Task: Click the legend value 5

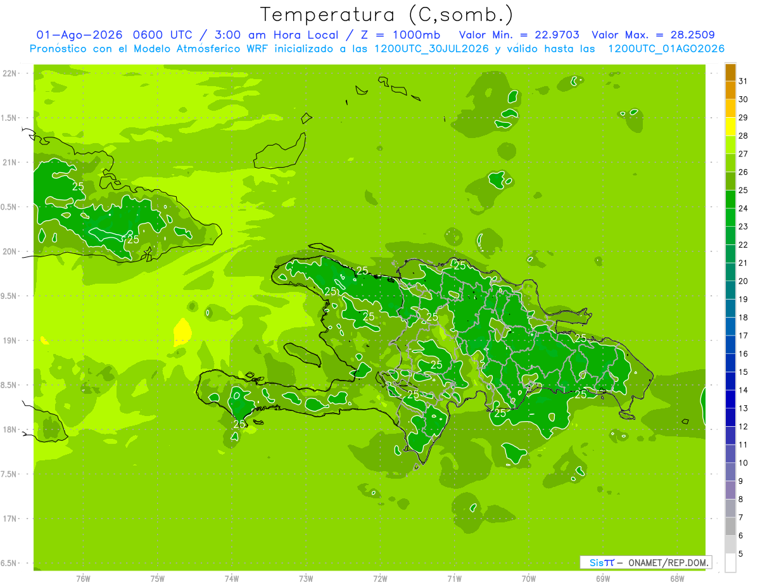Action: (x=741, y=554)
